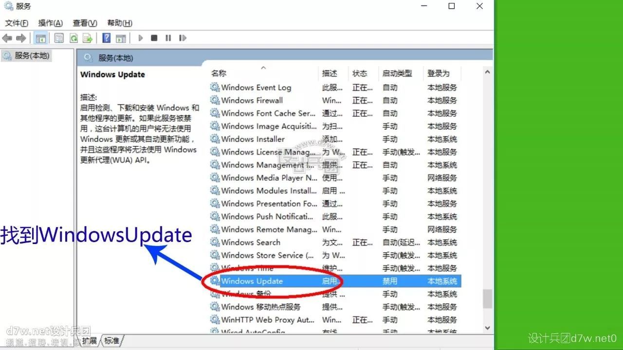Select the Windows Push Notifications service
Image resolution: width=623 pixels, height=350 pixels.
pos(335,216)
